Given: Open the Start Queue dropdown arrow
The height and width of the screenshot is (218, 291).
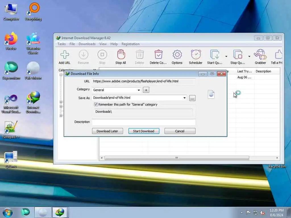Looking at the screenshot, I should point(226,56).
